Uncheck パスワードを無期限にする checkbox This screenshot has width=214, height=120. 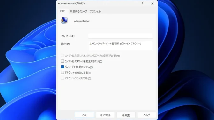pyautogui.click(x=62, y=67)
